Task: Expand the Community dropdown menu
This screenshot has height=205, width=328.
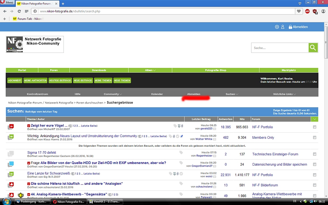Action: pyautogui.click(x=113, y=94)
